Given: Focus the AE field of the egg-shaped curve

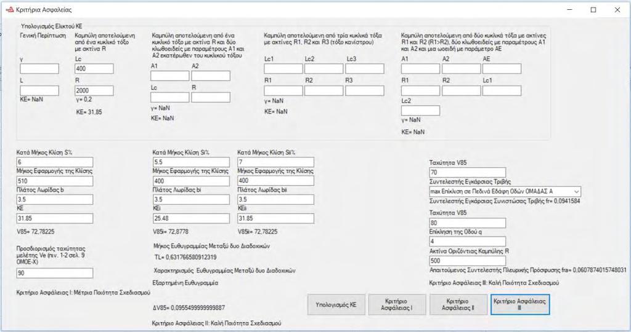Looking at the screenshot, I should pyautogui.click(x=502, y=69).
